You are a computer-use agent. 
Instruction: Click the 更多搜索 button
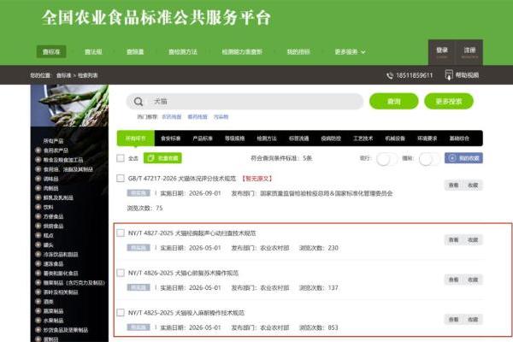click(x=449, y=102)
